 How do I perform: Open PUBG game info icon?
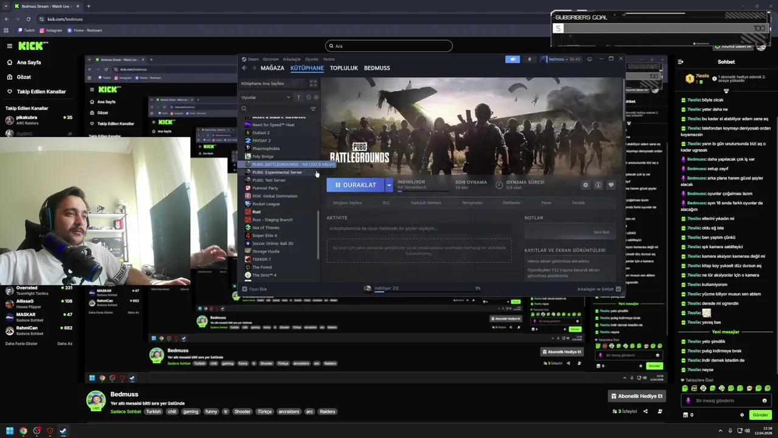598,185
